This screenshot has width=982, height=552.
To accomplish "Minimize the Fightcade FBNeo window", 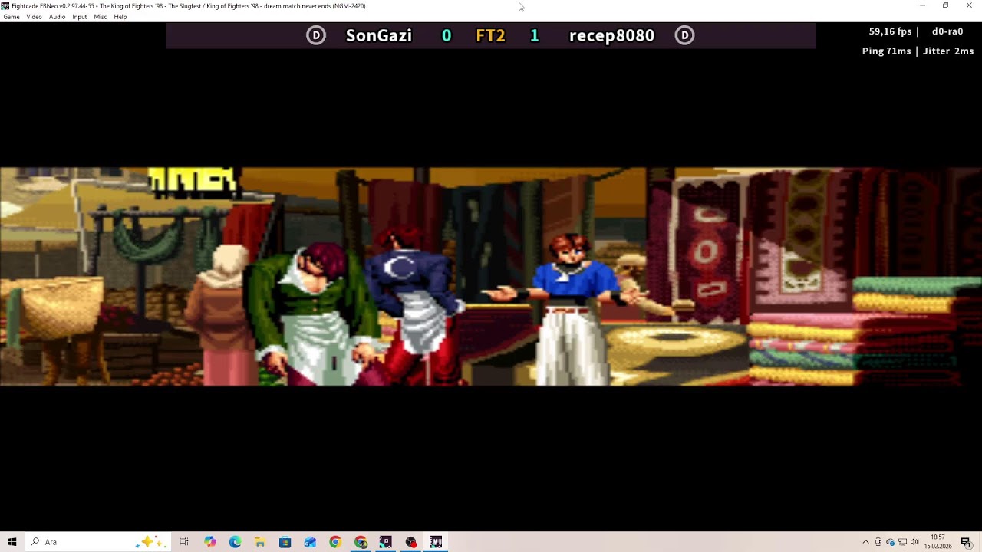I will [x=922, y=5].
